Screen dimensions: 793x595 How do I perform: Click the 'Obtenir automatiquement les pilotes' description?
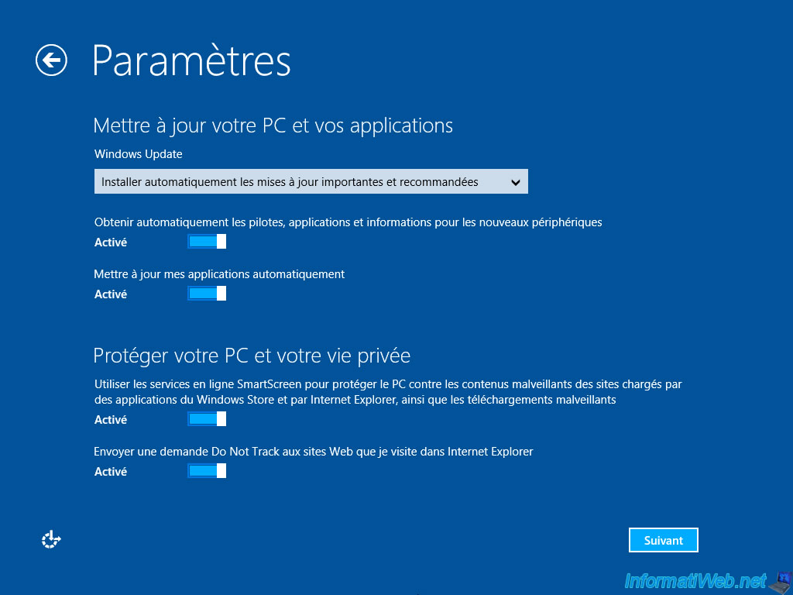(348, 222)
